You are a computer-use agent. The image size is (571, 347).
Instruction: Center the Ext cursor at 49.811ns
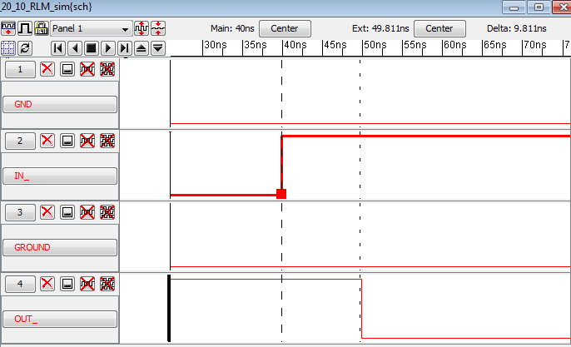coord(439,28)
